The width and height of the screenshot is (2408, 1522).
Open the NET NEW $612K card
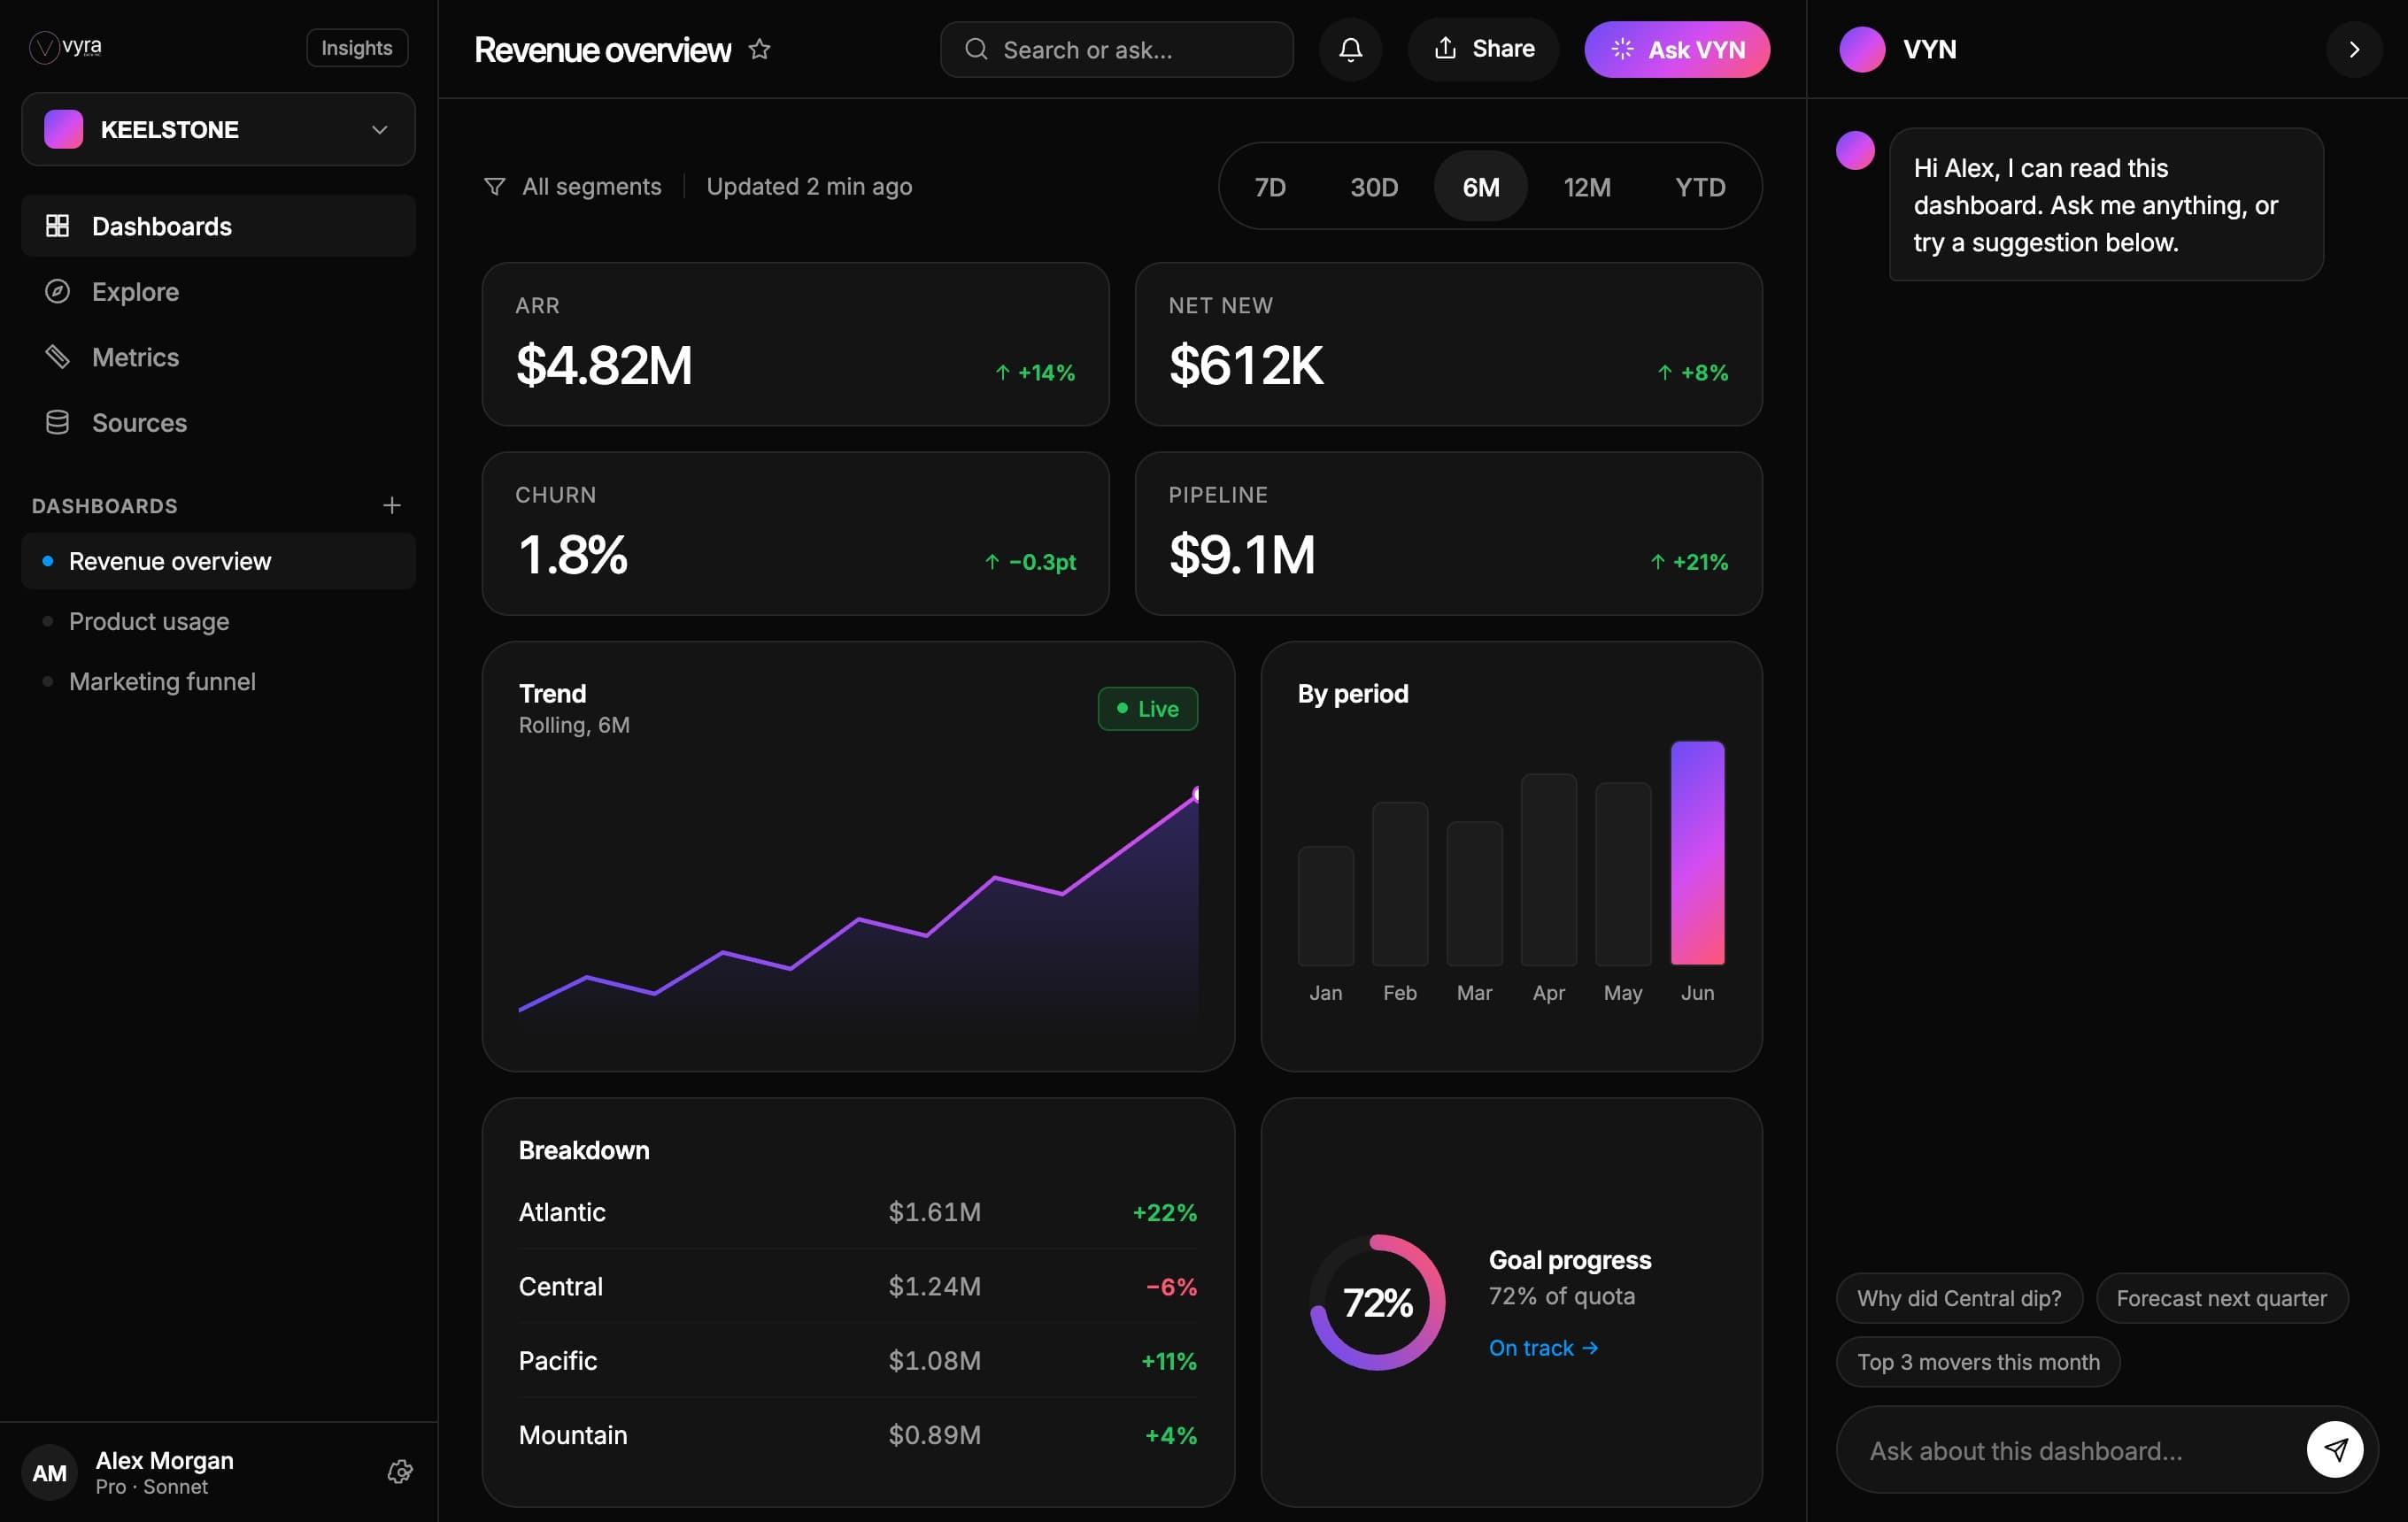pyautogui.click(x=1448, y=343)
